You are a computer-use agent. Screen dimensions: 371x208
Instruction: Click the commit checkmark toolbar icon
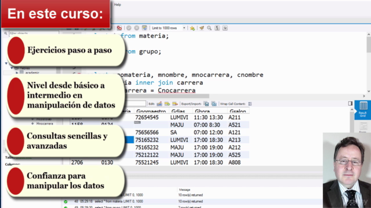(x=129, y=28)
